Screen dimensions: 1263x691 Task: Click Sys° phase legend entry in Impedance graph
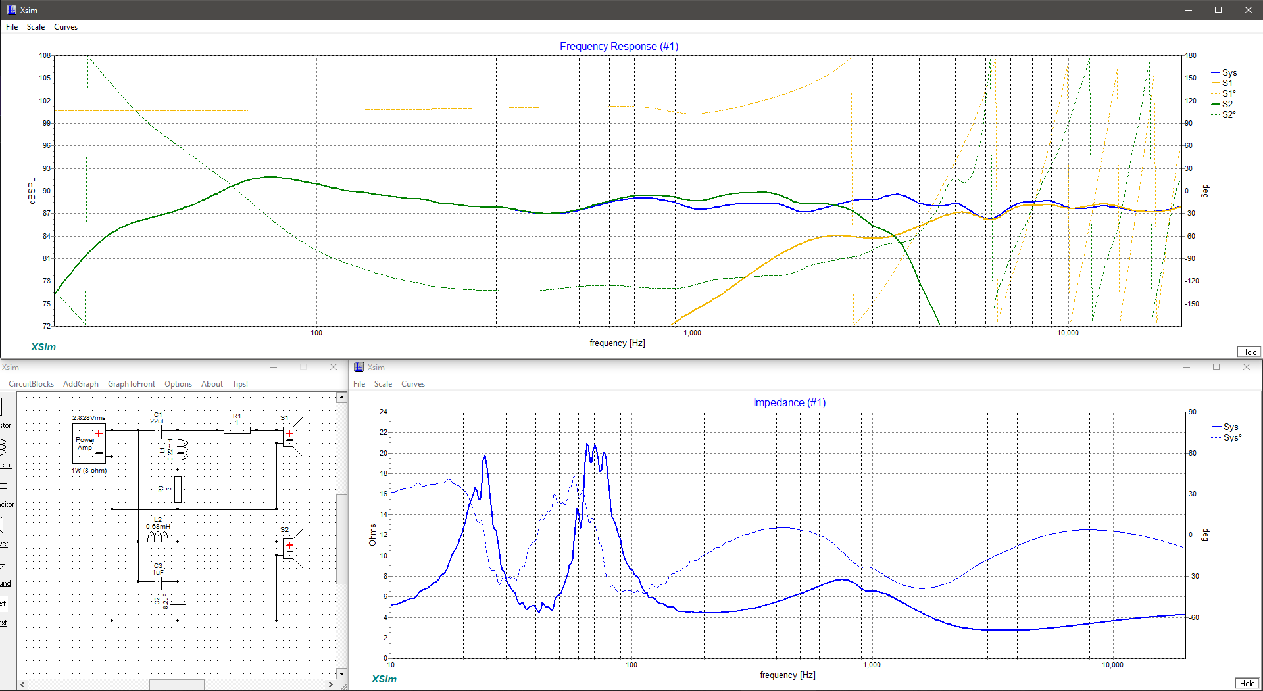tap(1227, 437)
